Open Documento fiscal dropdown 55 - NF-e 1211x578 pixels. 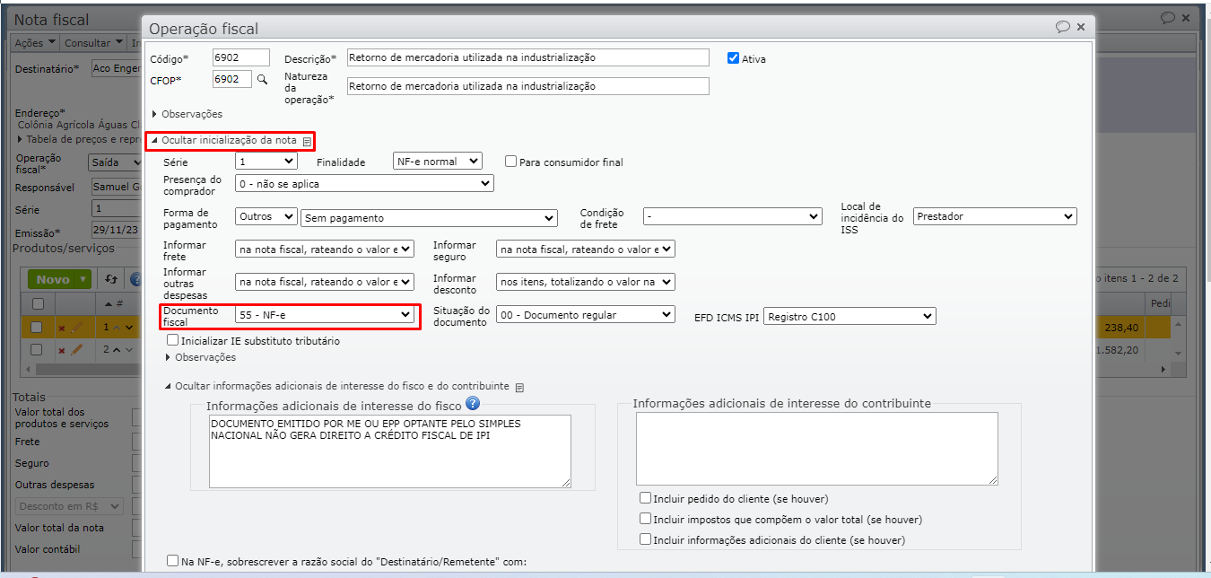325,315
